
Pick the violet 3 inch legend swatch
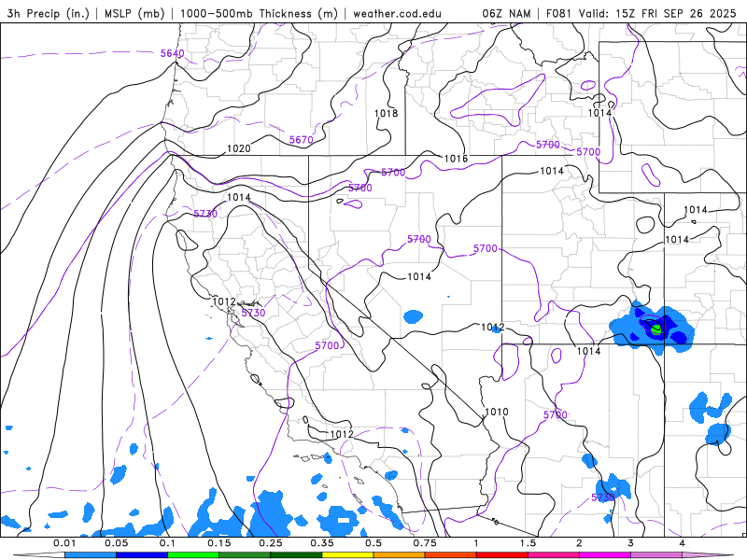[x=656, y=555]
